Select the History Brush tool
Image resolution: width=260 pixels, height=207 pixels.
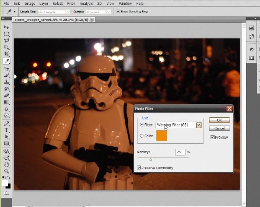[x=6, y=88]
